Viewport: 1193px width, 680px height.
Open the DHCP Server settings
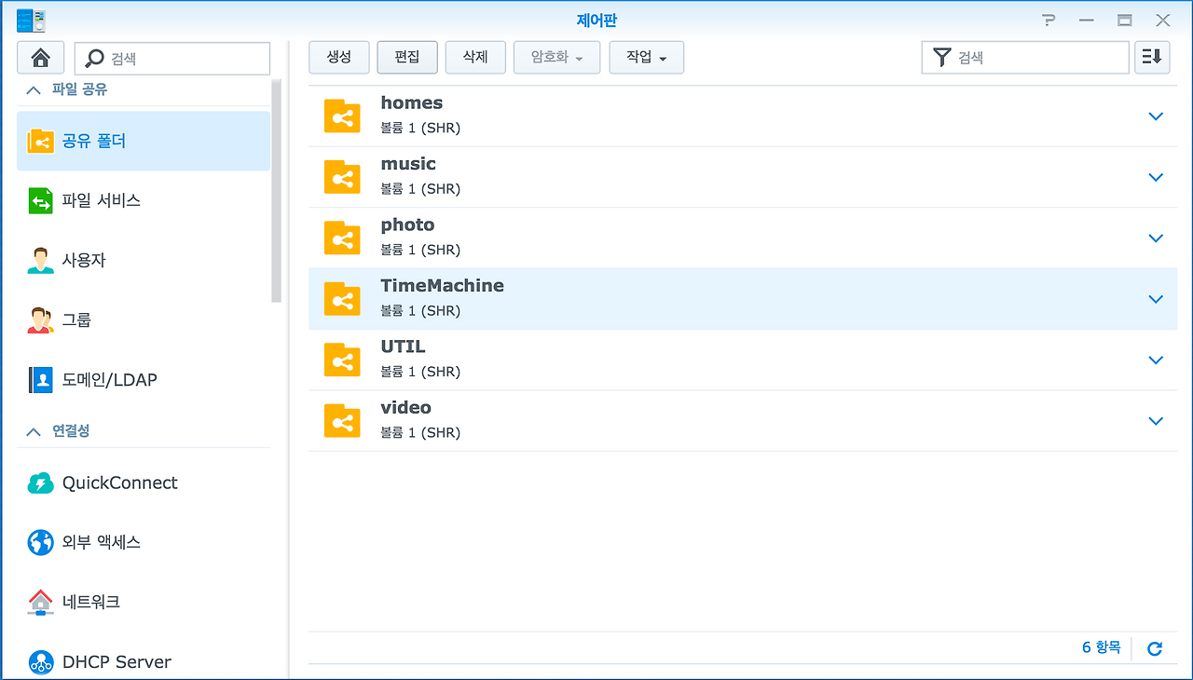(117, 661)
